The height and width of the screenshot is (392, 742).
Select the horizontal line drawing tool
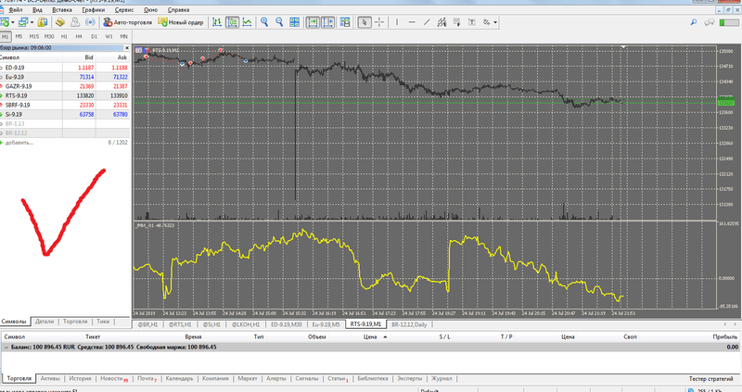(412, 22)
